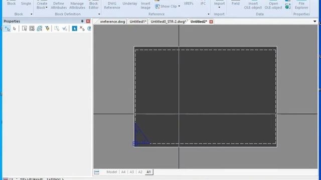Switch to the xreference.dwg tab

pos(112,21)
